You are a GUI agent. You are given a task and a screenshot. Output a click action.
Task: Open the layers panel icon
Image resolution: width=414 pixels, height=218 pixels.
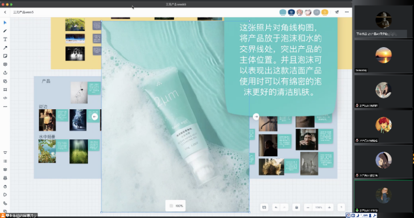point(5,169)
